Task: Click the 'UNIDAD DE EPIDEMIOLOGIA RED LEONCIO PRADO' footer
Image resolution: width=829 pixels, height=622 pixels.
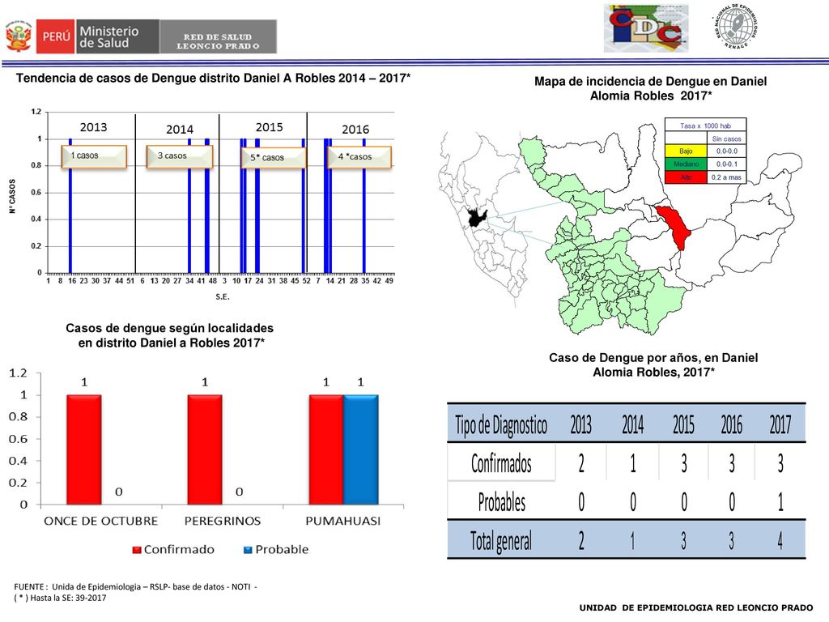Action: (x=695, y=607)
